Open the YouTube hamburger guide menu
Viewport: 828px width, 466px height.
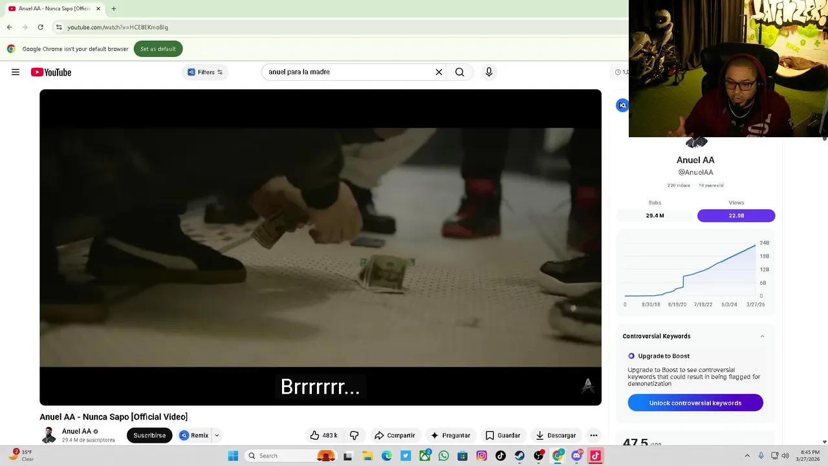tap(16, 72)
